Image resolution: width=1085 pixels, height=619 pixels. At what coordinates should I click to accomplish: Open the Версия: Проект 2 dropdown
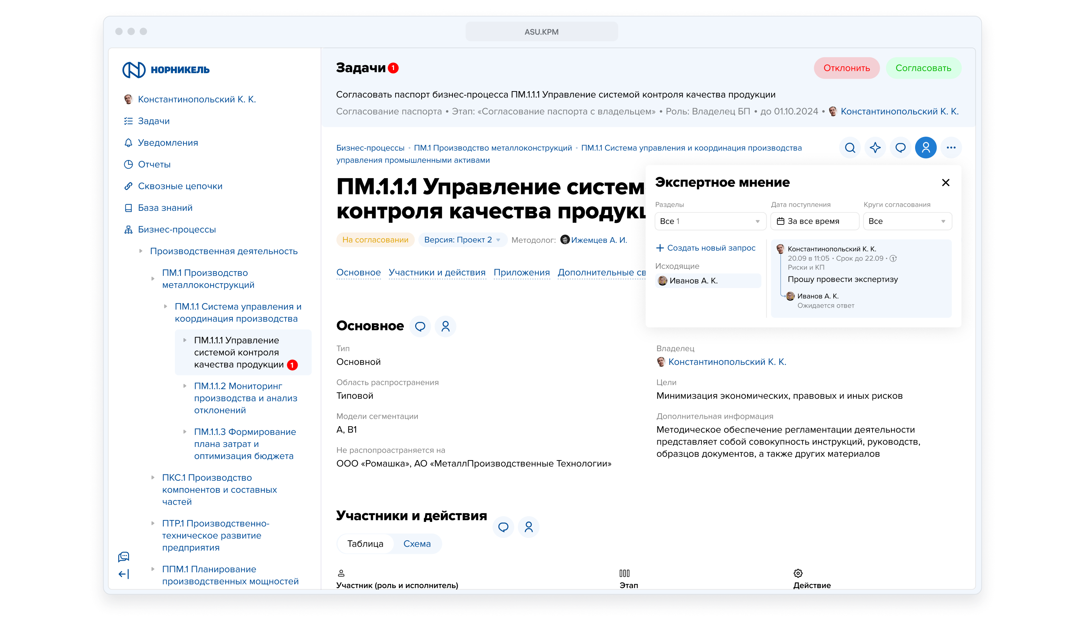click(462, 240)
